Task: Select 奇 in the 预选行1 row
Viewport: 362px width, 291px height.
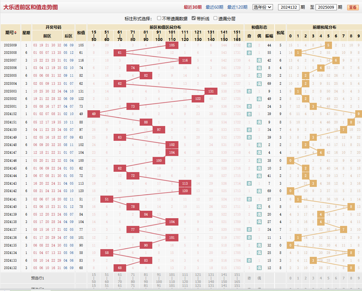Action: (x=249, y=278)
